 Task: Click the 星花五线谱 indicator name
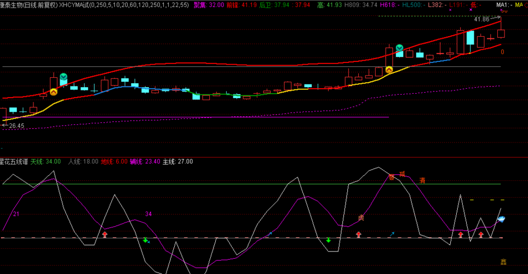point(14,162)
